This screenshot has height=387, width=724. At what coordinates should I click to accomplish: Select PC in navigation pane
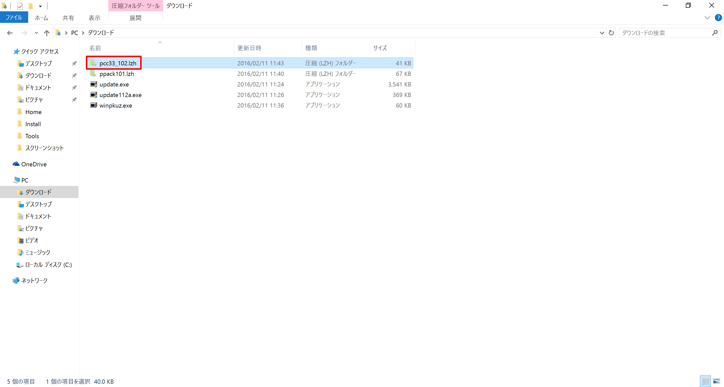[x=25, y=180]
